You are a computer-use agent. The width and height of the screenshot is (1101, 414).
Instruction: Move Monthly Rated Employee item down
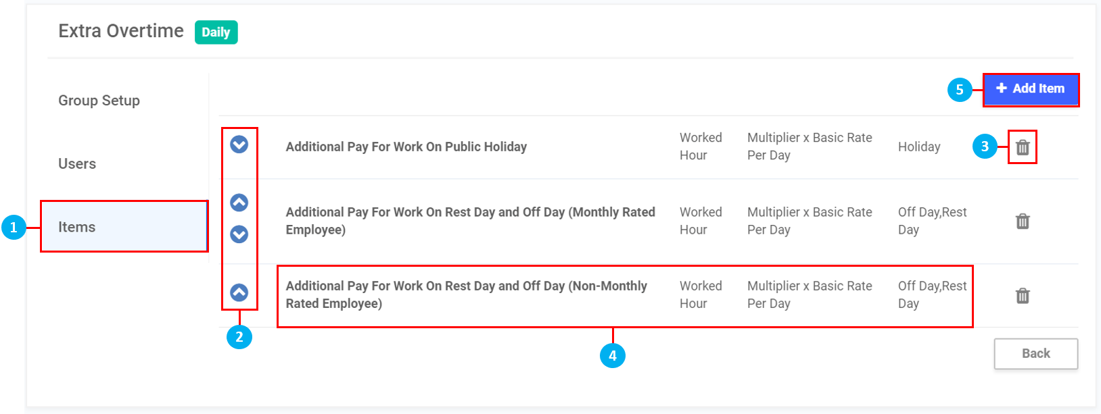pyautogui.click(x=239, y=234)
